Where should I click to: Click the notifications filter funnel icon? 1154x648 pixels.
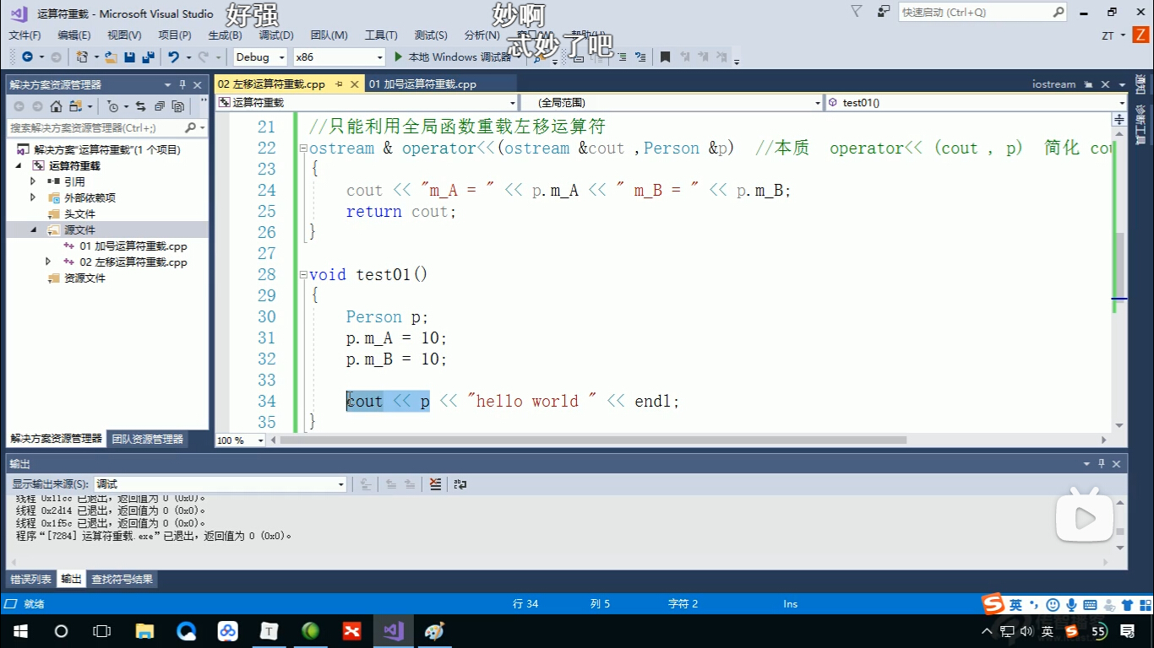point(857,12)
